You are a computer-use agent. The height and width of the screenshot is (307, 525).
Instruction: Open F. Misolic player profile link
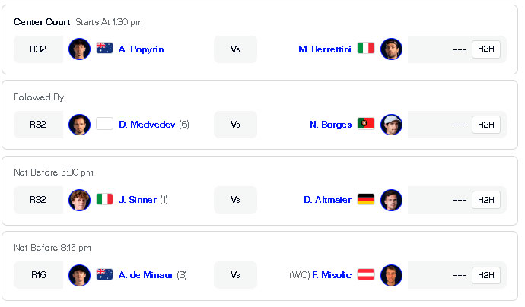(x=332, y=275)
